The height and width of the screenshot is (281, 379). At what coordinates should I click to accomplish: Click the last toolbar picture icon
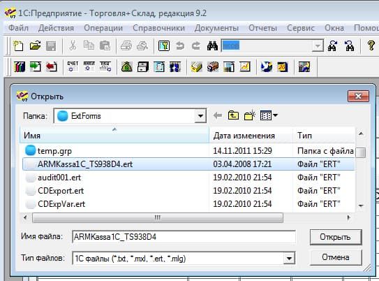pyautogui.click(x=304, y=66)
